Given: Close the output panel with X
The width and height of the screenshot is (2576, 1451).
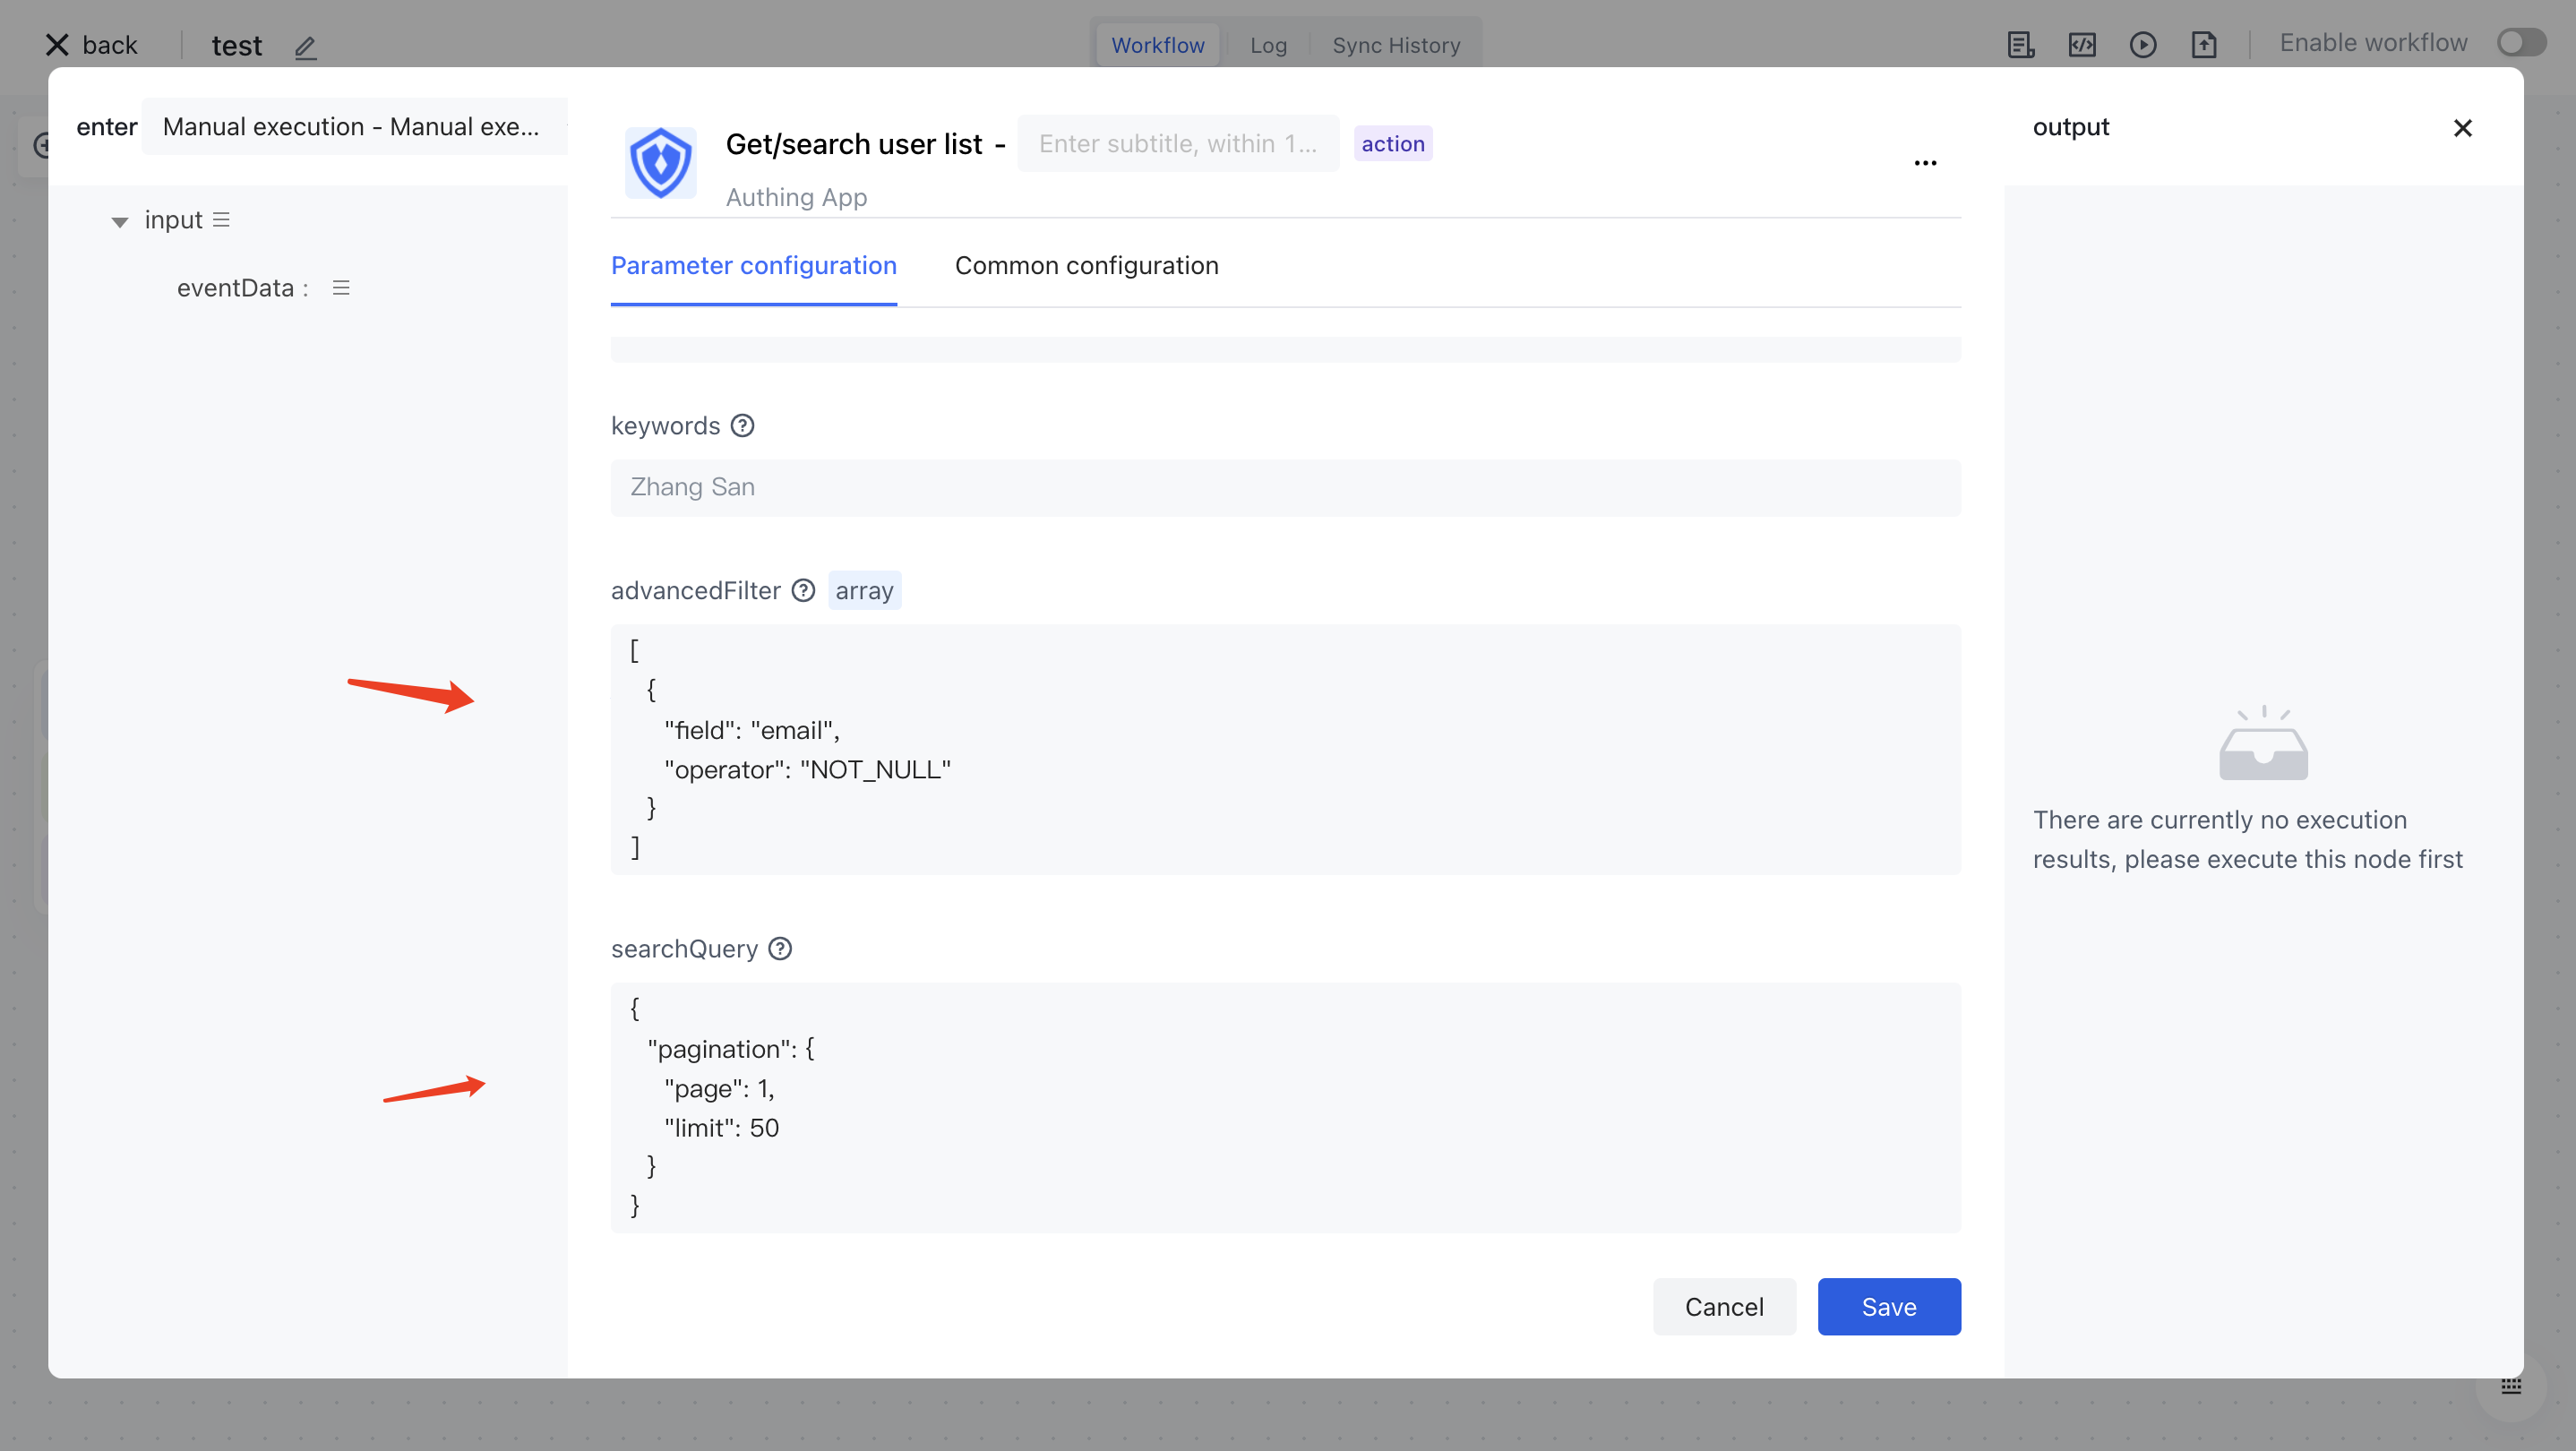Looking at the screenshot, I should pos(2462,129).
